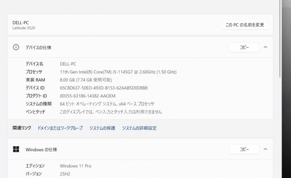Click the Windows の仕様 section heading
Viewport: 291px width, 178px height.
click(41, 149)
